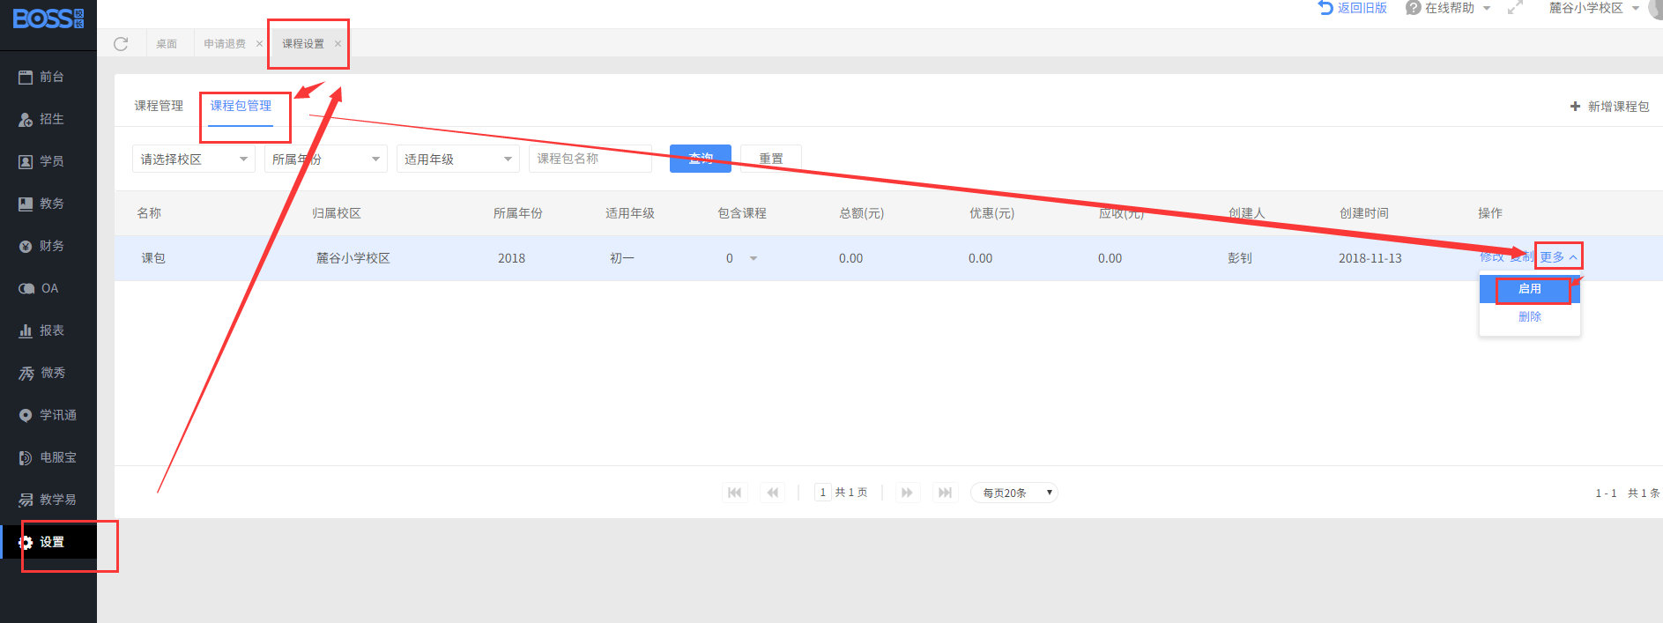Viewport: 1663px width, 623px height.
Task: Click the 名称 column header
Action: pyautogui.click(x=149, y=213)
